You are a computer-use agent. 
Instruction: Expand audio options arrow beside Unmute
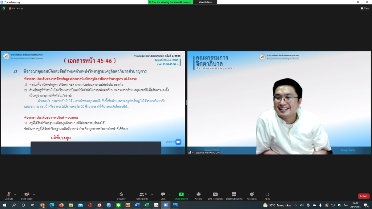click(15, 194)
